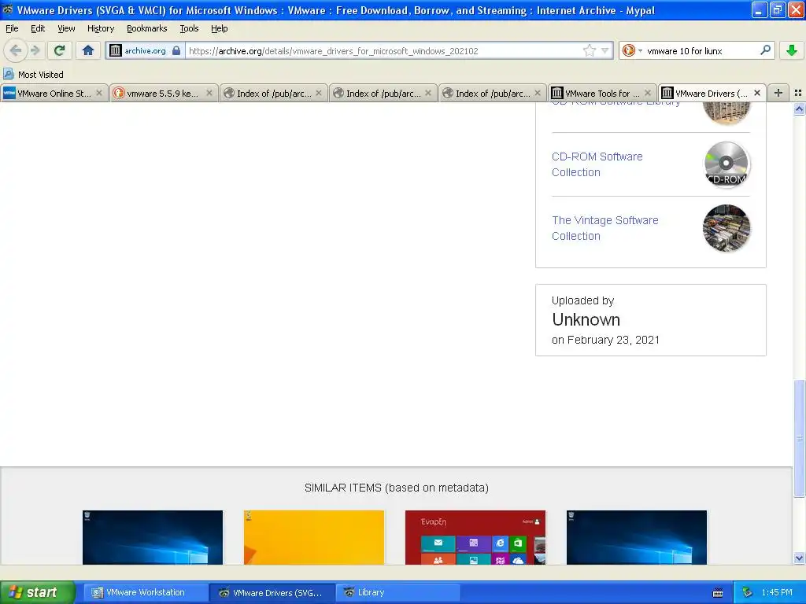The image size is (806, 604).
Task: Click the Forward arrow button
Action: (35, 50)
